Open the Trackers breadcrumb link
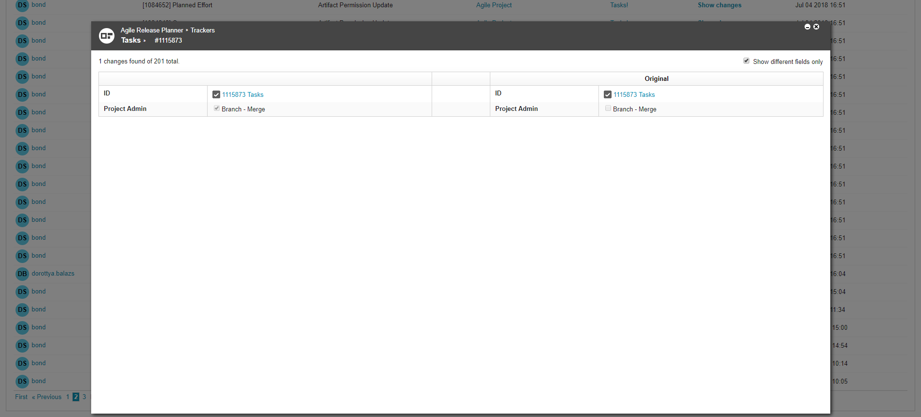The height and width of the screenshot is (417, 921). pos(203,30)
